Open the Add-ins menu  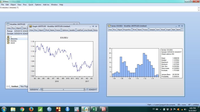pos(46,5)
